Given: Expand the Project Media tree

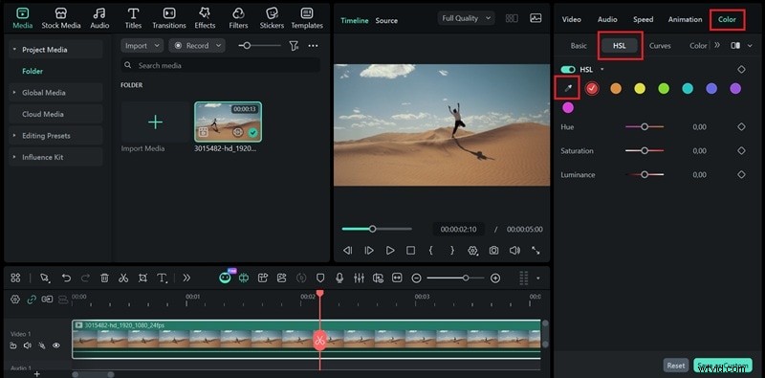Looking at the screenshot, I should coord(14,50).
